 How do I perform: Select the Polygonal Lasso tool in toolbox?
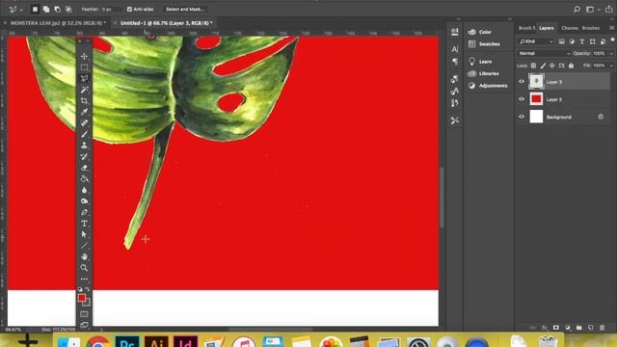coord(84,79)
